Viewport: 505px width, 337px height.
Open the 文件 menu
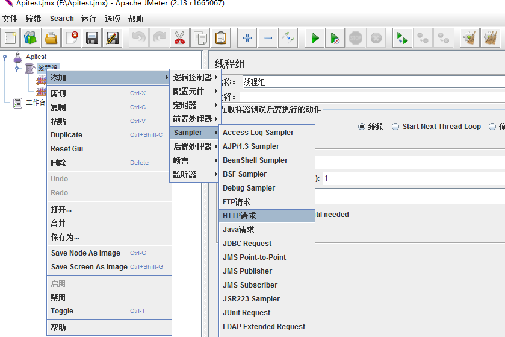[10, 19]
